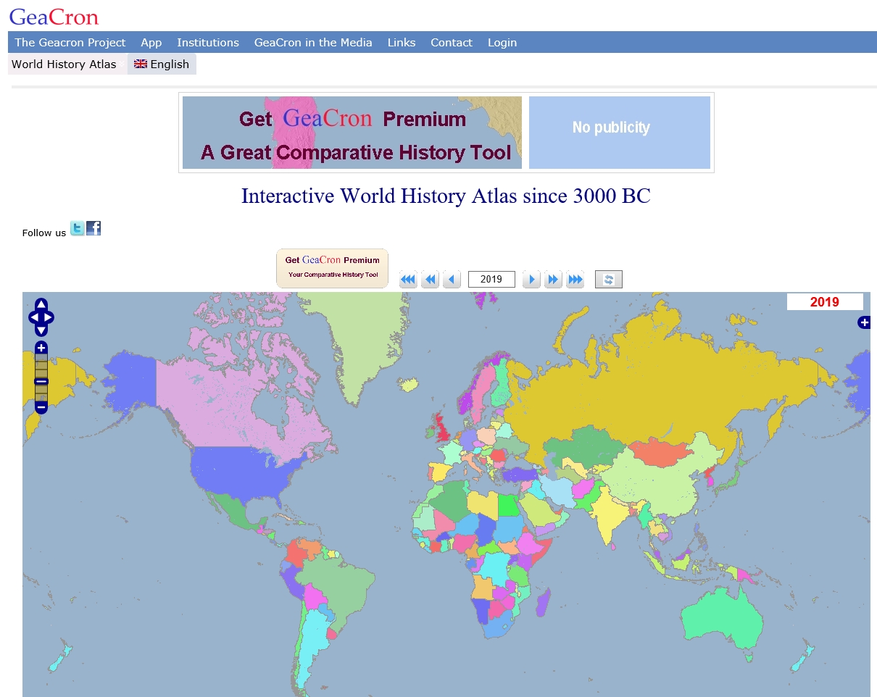Pan the map up with the arrow
Screen dimensions: 877x697
(x=41, y=305)
